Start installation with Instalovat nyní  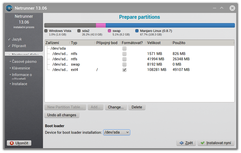[x=216, y=143]
